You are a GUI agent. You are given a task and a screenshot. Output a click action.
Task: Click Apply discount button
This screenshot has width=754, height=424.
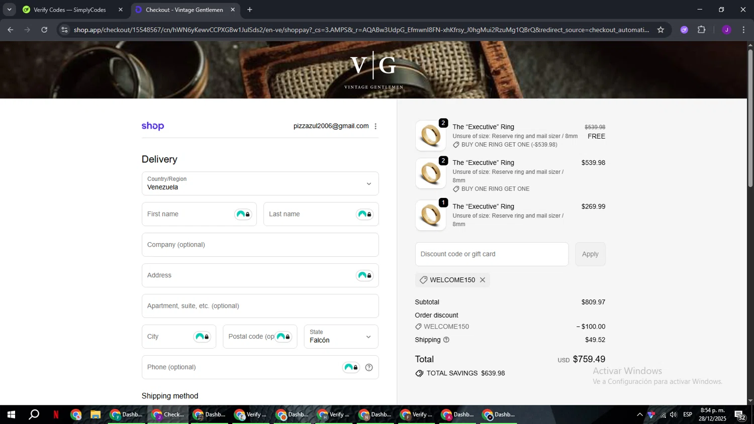590,254
